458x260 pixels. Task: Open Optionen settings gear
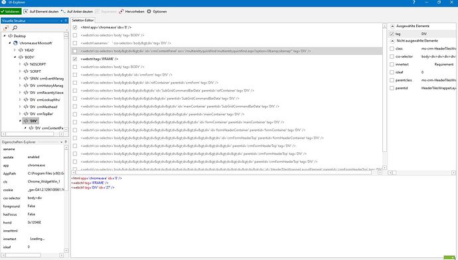pyautogui.click(x=157, y=12)
